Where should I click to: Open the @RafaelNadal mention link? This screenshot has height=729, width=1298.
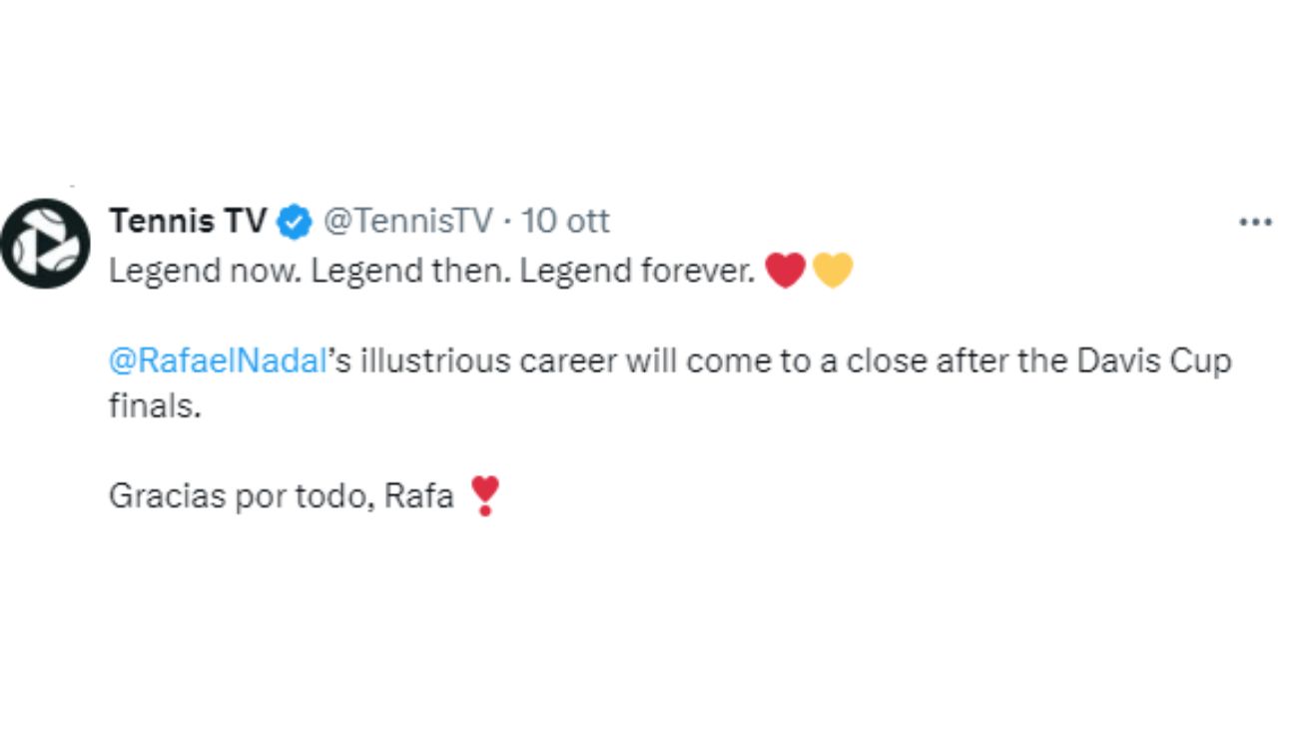point(218,361)
